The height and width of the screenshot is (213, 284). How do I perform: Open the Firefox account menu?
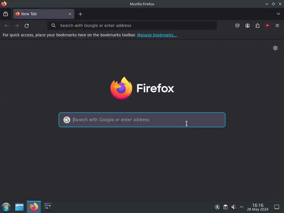click(247, 26)
